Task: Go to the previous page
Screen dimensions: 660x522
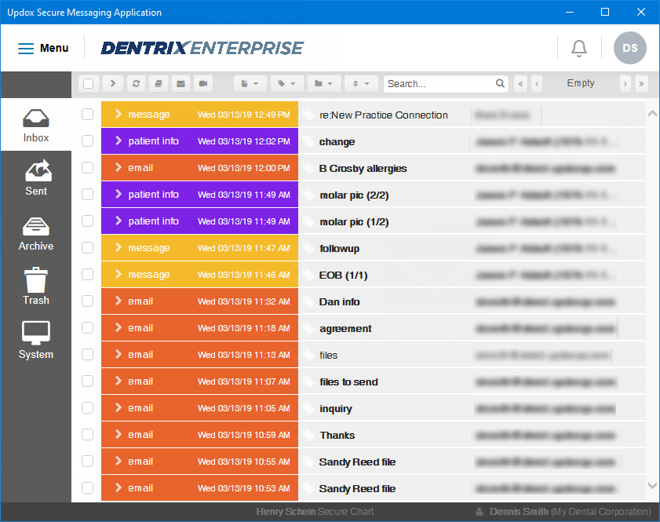Action: click(x=537, y=84)
